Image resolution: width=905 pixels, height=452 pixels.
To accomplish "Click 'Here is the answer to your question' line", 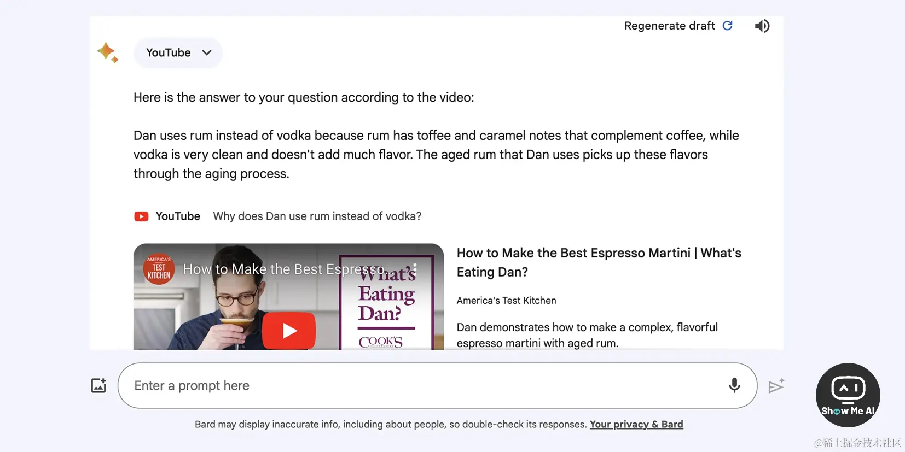I will (304, 97).
